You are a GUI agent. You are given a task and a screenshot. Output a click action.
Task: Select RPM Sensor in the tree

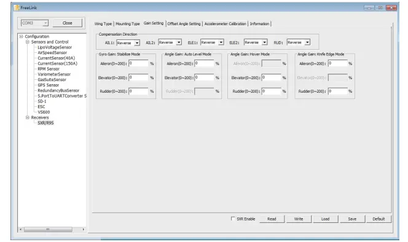(x=49, y=69)
